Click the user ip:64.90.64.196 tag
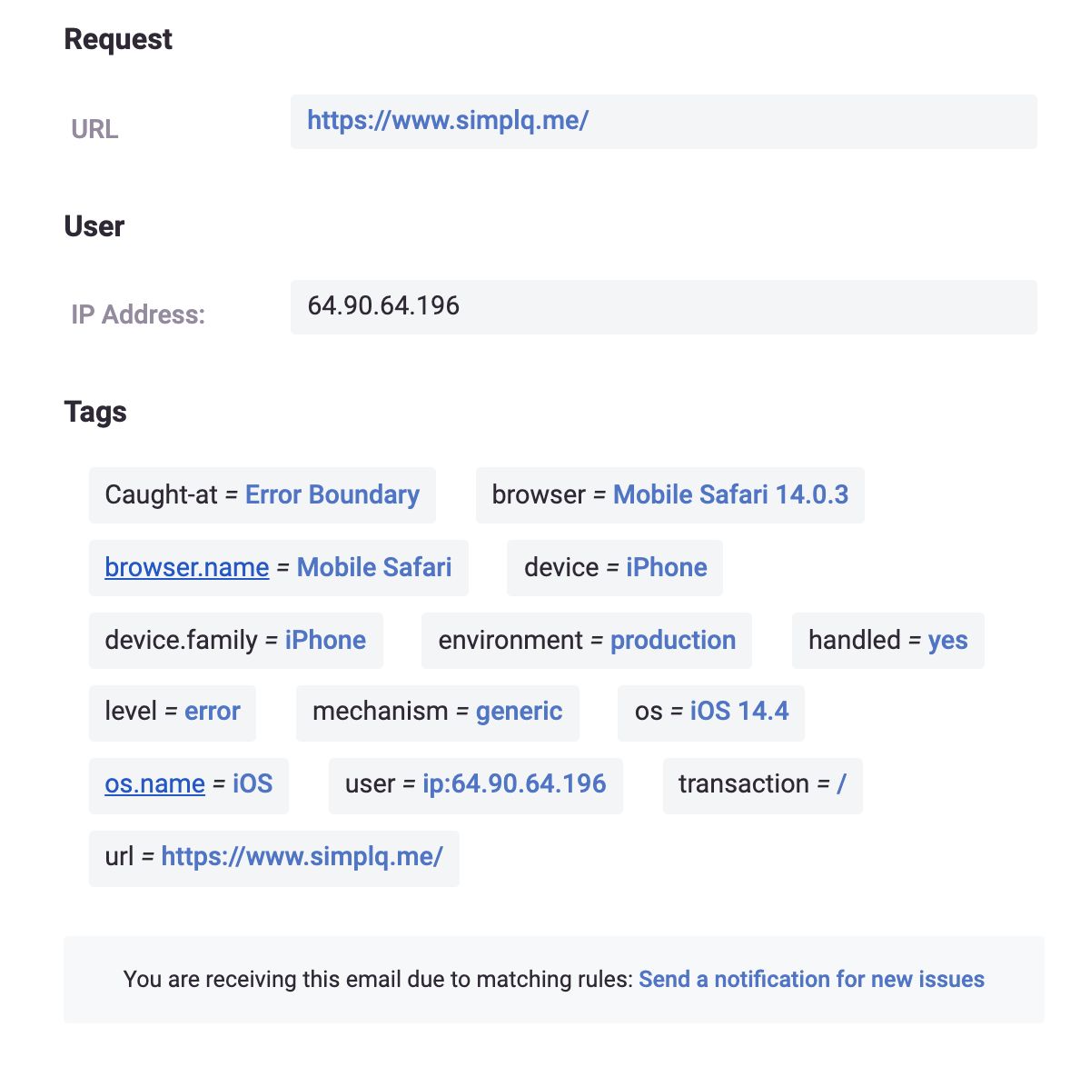This screenshot has width=1090, height=1067. [x=475, y=784]
